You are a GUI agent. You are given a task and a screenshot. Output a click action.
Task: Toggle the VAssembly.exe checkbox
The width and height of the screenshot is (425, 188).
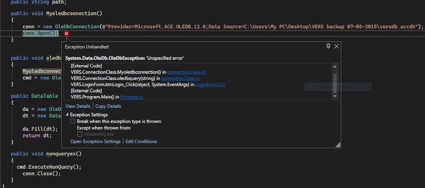pyautogui.click(x=79, y=134)
